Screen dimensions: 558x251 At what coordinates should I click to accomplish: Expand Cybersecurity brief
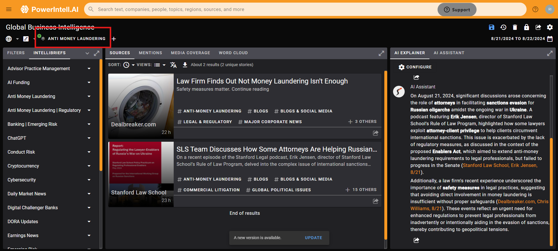[89, 180]
